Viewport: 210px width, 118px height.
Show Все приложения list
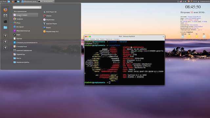pyautogui.click(x=20, y=11)
